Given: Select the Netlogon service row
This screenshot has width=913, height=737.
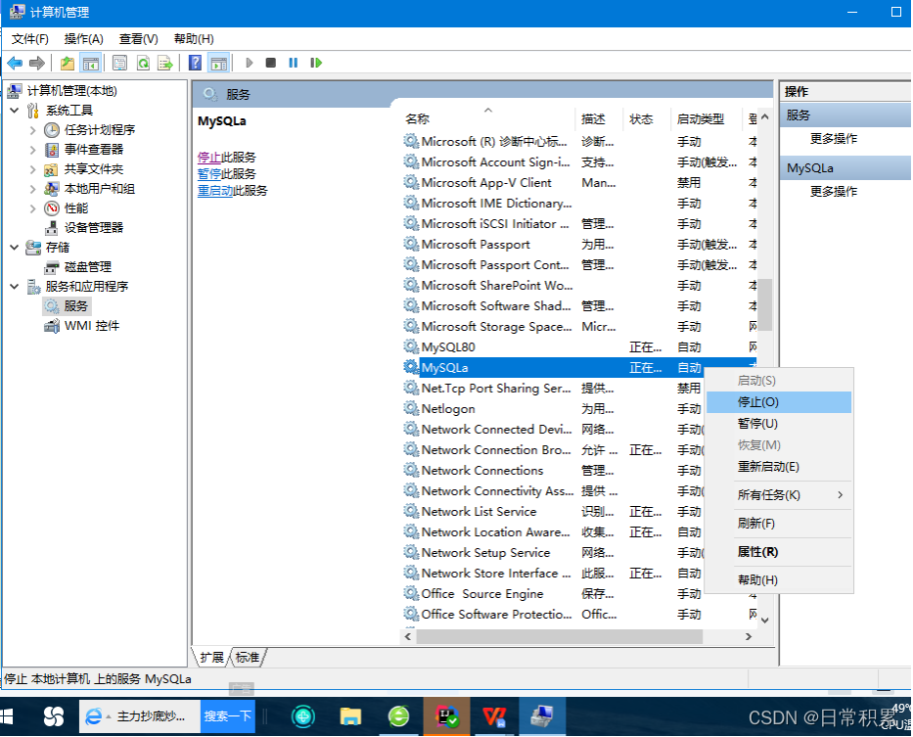Looking at the screenshot, I should tap(553, 409).
